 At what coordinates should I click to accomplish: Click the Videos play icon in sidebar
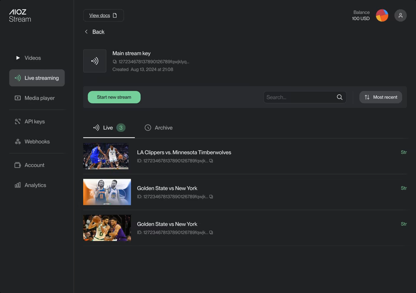click(x=18, y=58)
